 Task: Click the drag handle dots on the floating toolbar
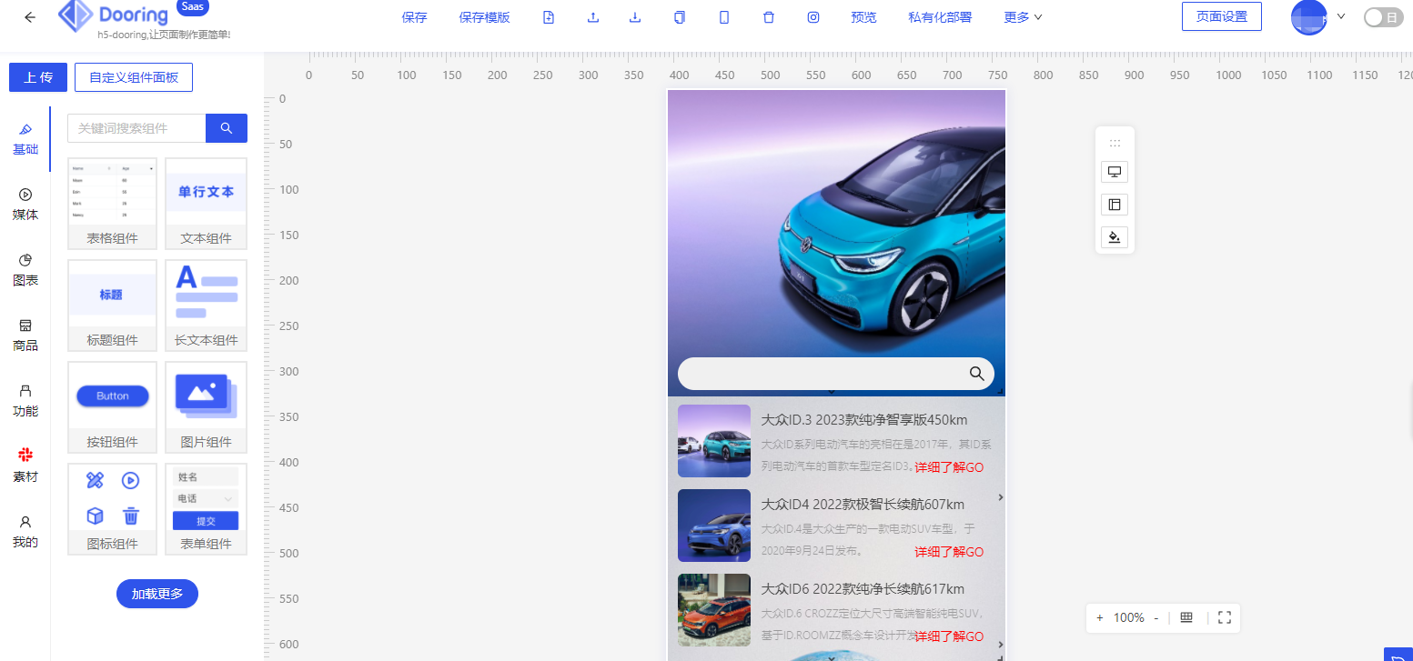click(x=1115, y=144)
